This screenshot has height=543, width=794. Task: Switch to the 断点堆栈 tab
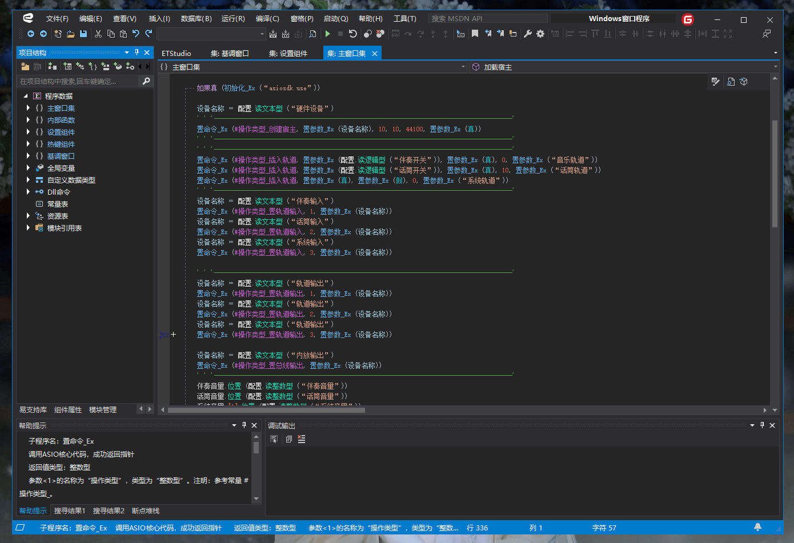coord(146,510)
